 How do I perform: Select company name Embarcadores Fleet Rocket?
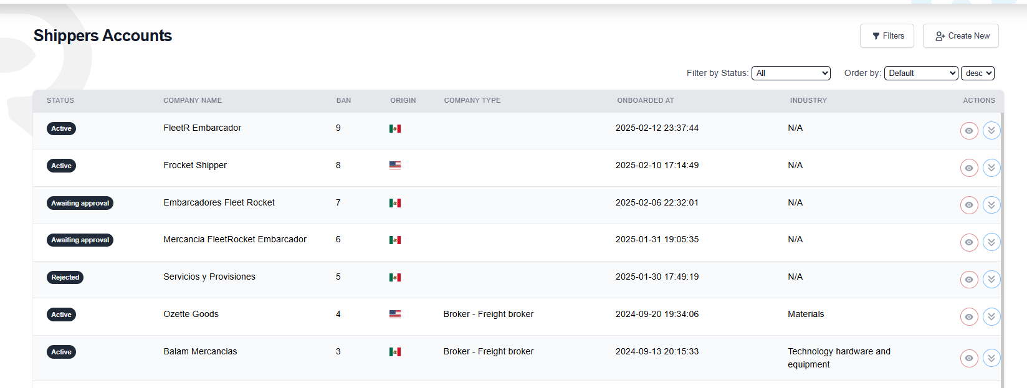tap(219, 202)
